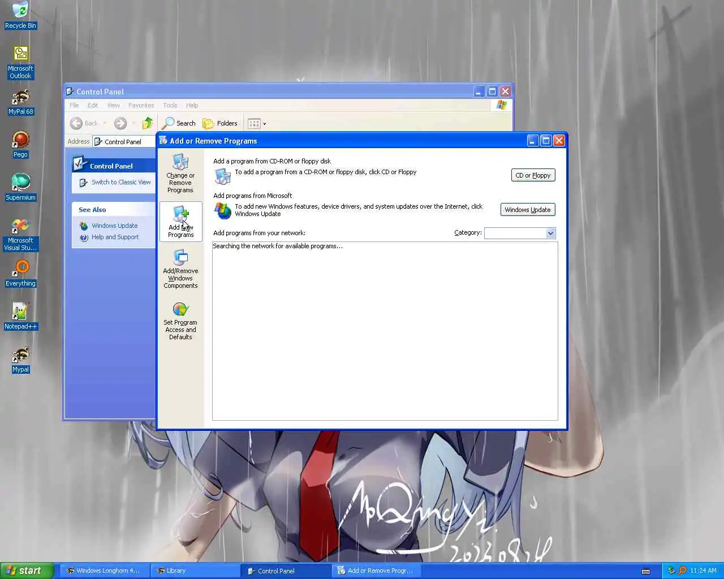Open Favorites menu in Control Panel
The width and height of the screenshot is (724, 579).
141,105
